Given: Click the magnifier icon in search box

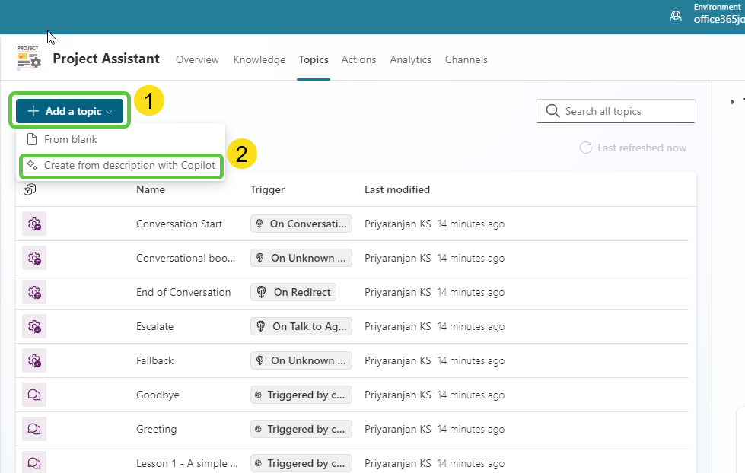Looking at the screenshot, I should pyautogui.click(x=552, y=111).
